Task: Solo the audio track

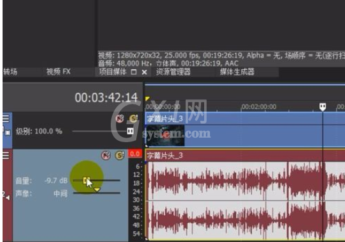Action: tap(120, 156)
